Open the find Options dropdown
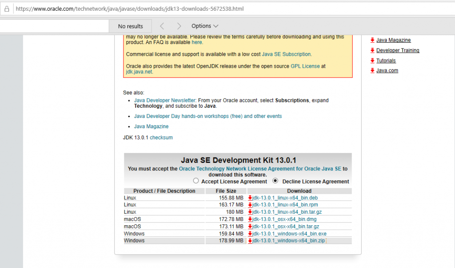Viewport: 455px width, 268px height. coord(204,26)
